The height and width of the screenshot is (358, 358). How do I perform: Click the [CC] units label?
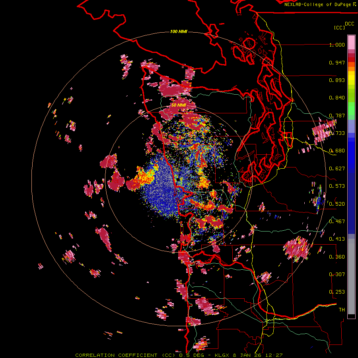339,27
